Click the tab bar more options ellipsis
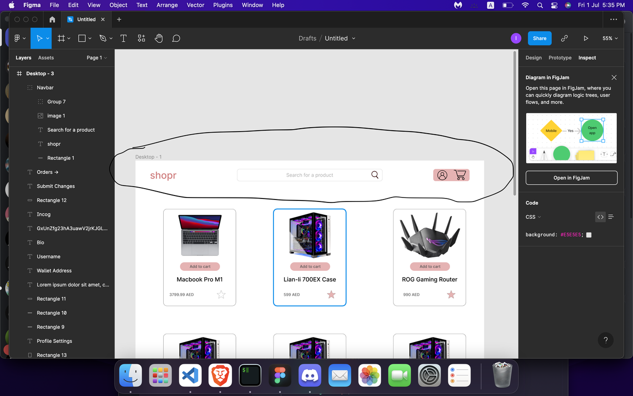This screenshot has width=633, height=396. point(614,19)
